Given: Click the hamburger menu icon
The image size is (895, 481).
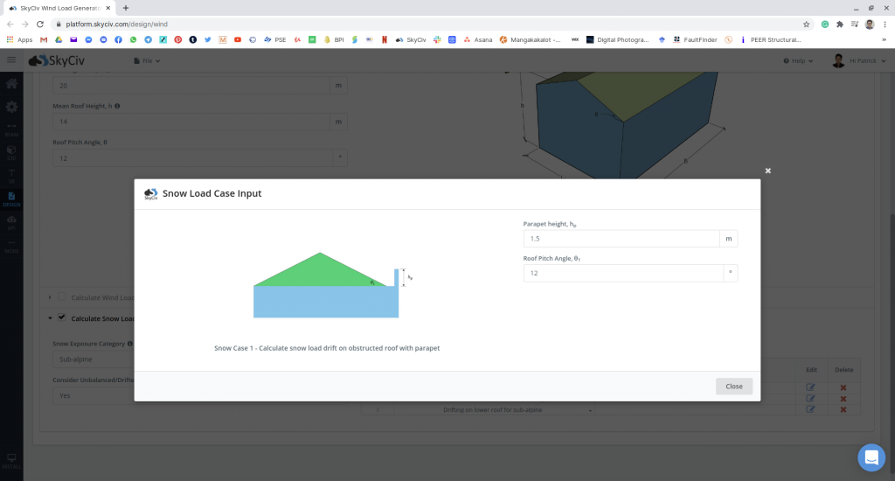Looking at the screenshot, I should pyautogui.click(x=11, y=59).
